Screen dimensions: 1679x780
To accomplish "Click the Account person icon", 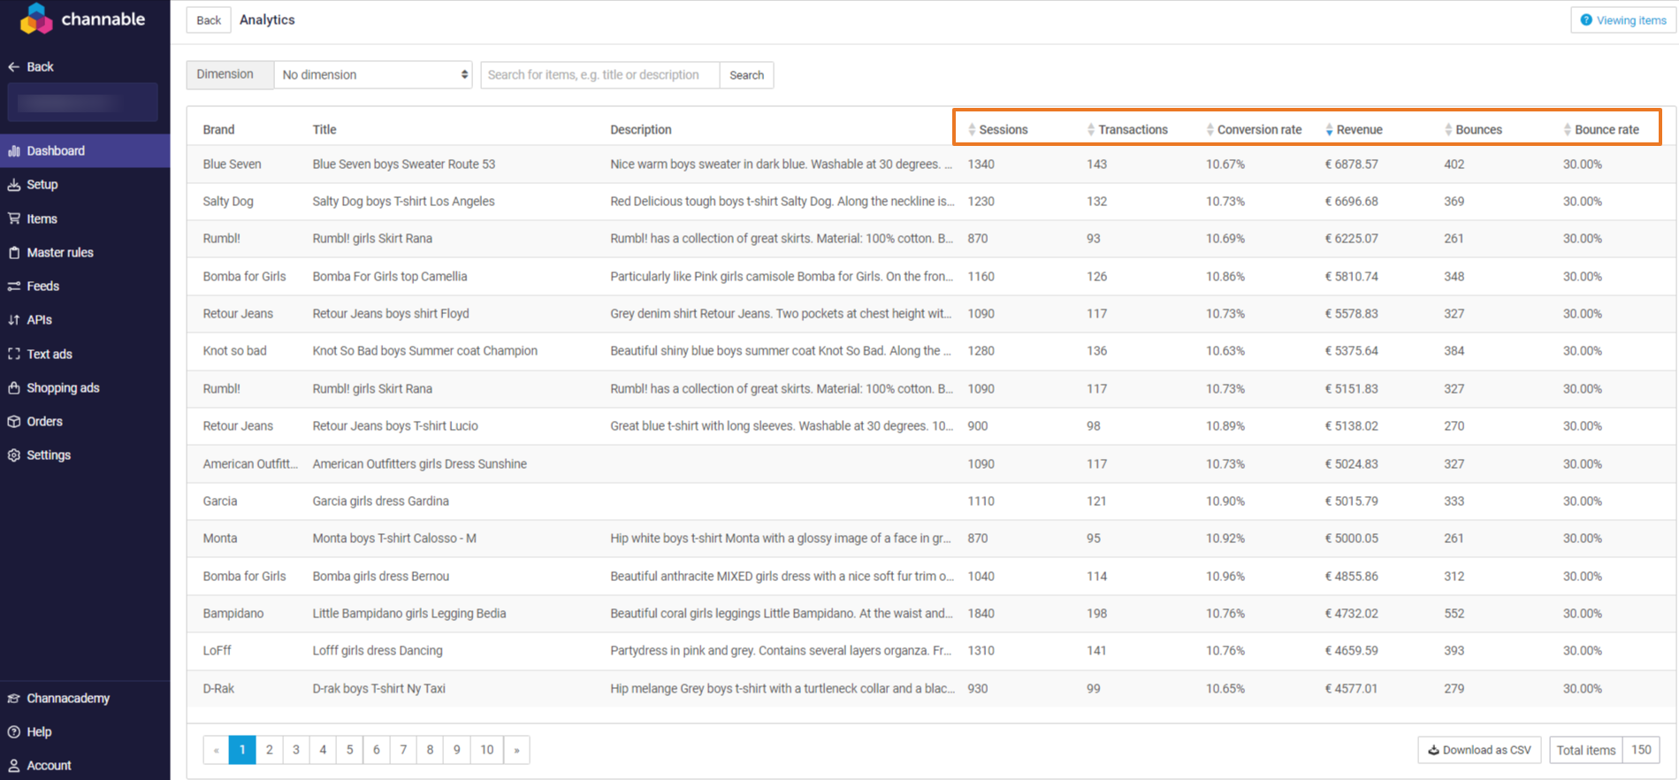I will click(x=14, y=766).
